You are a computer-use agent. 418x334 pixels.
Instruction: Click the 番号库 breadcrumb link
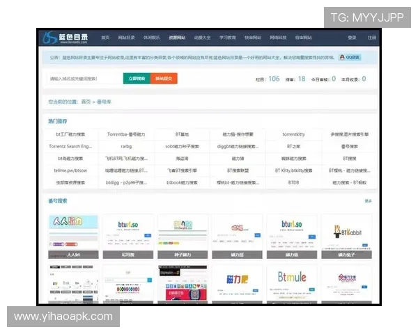tap(104, 102)
